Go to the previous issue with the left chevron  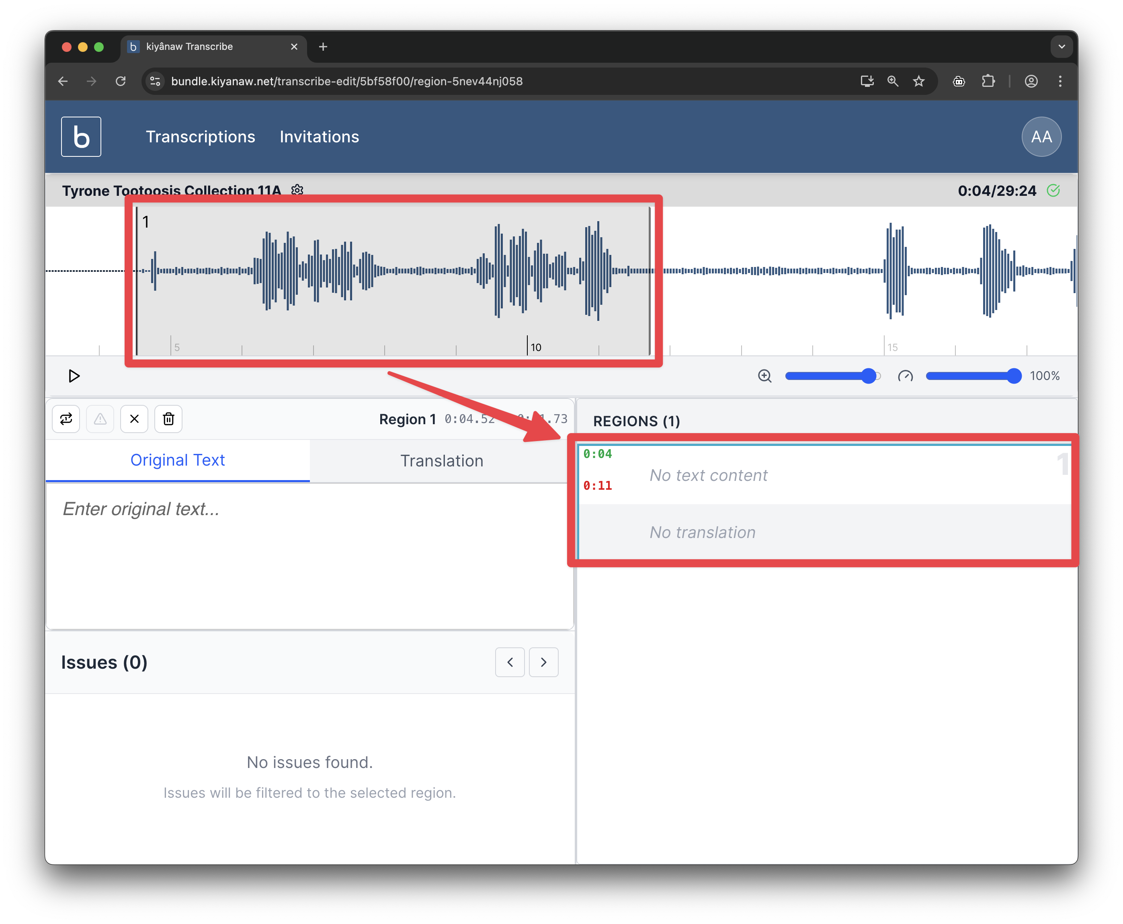(510, 662)
